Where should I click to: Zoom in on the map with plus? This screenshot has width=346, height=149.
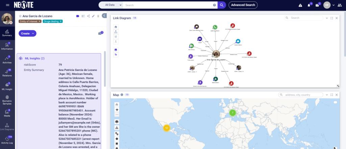point(117,110)
